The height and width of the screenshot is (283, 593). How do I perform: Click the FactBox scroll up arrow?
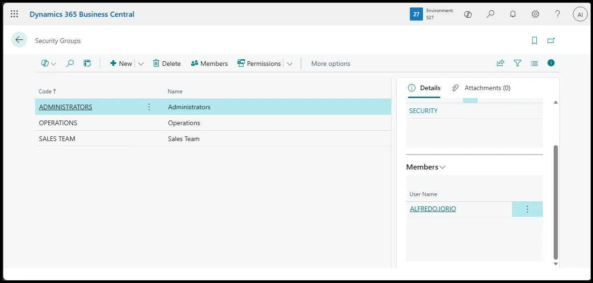pos(556,102)
